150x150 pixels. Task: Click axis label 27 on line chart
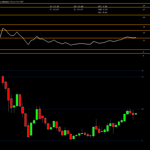pos(144,10)
